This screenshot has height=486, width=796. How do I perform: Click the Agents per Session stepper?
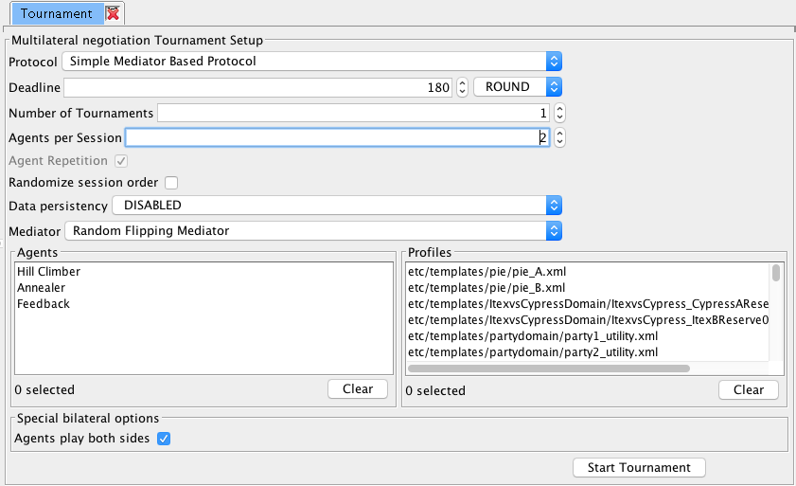559,137
